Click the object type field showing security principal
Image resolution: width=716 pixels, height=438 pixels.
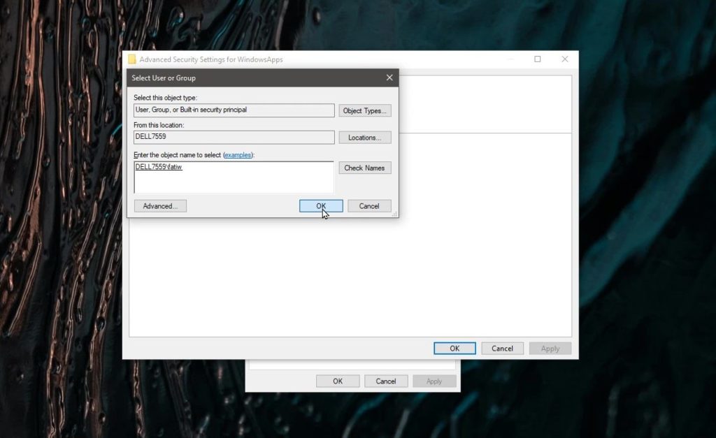(234, 110)
